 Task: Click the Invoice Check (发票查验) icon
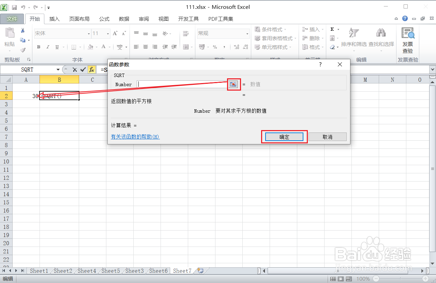tap(408, 33)
